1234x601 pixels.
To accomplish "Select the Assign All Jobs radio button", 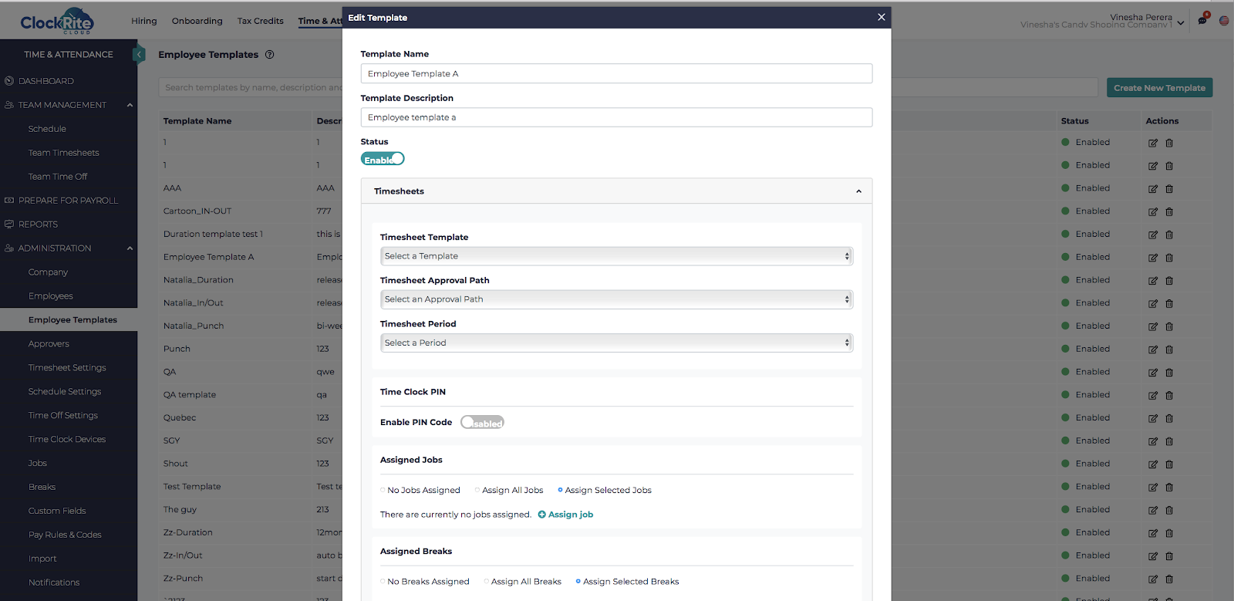I will click(x=477, y=491).
